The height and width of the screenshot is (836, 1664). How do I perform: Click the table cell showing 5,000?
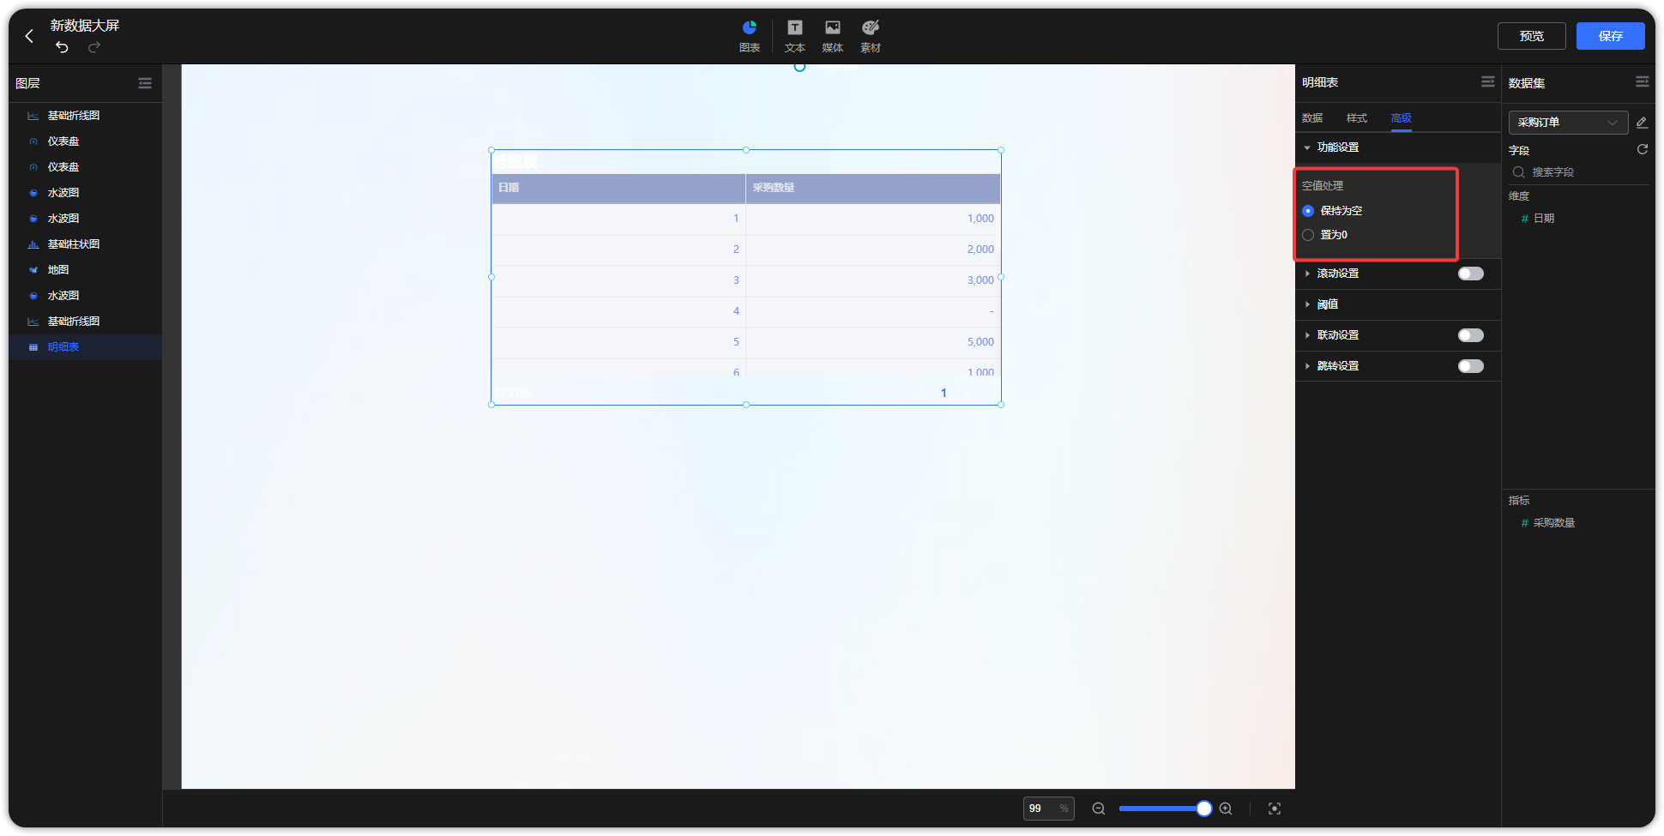coord(873,342)
